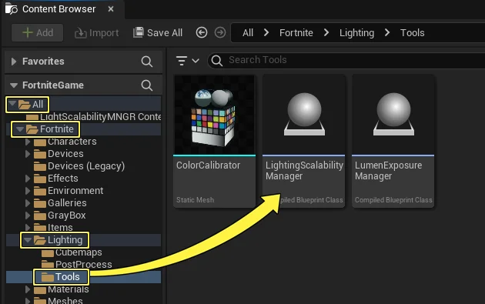485x304 pixels.
Task: Select the Fortnite folder
Action: pyautogui.click(x=50, y=129)
